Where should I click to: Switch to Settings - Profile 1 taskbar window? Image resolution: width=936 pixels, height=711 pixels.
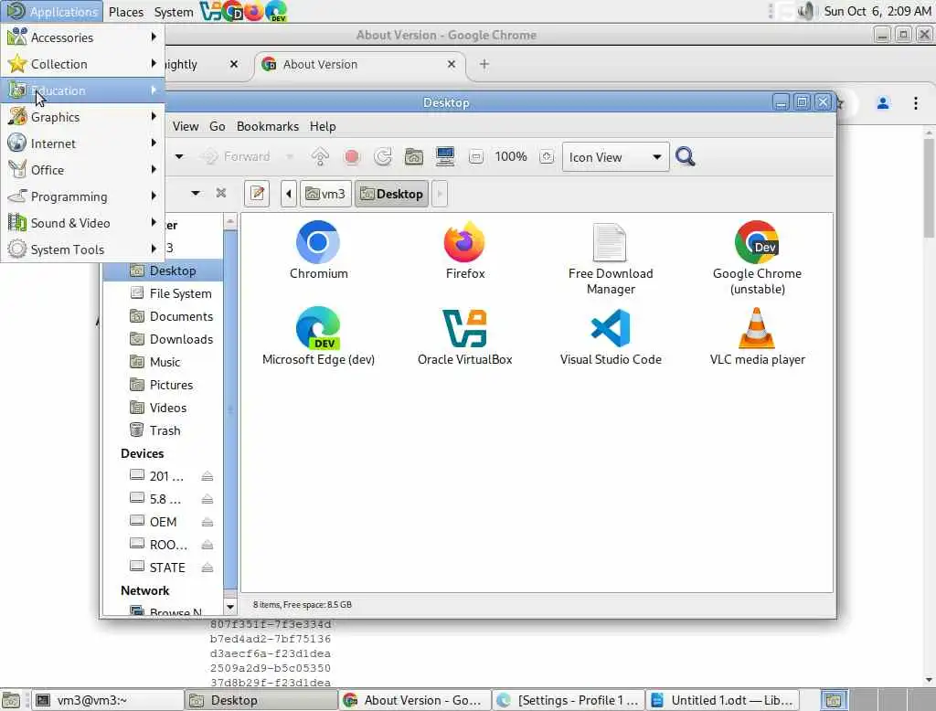[x=569, y=700]
